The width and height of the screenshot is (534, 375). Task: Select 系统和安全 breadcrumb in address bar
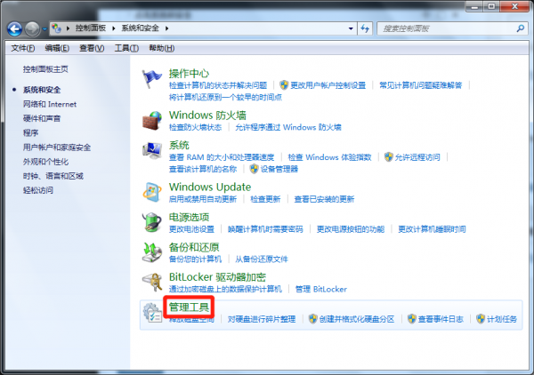click(141, 28)
